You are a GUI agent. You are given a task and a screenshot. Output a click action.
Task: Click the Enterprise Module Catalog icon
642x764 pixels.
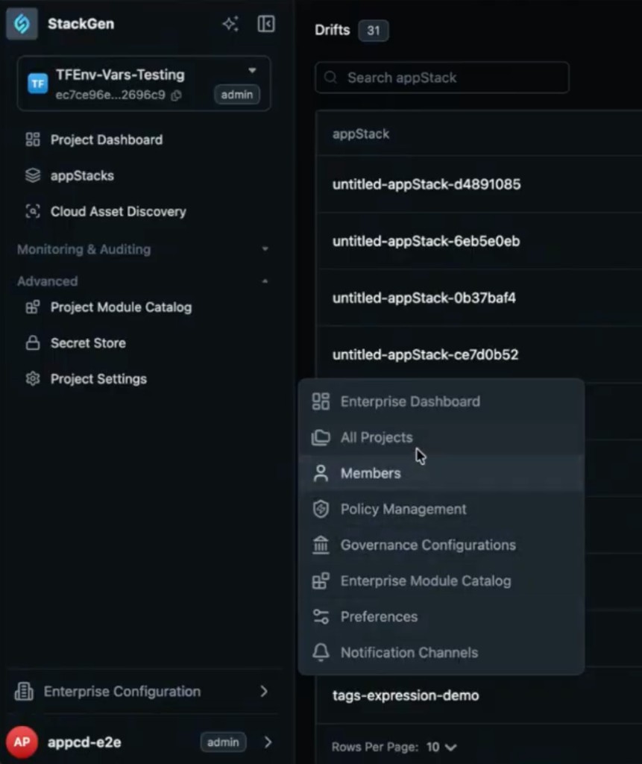(321, 580)
